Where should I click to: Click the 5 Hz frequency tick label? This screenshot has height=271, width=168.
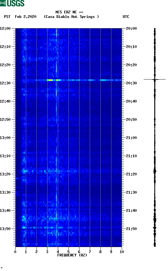click(68, 252)
